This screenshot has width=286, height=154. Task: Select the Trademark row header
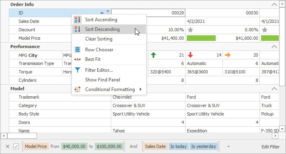coord(60,97)
